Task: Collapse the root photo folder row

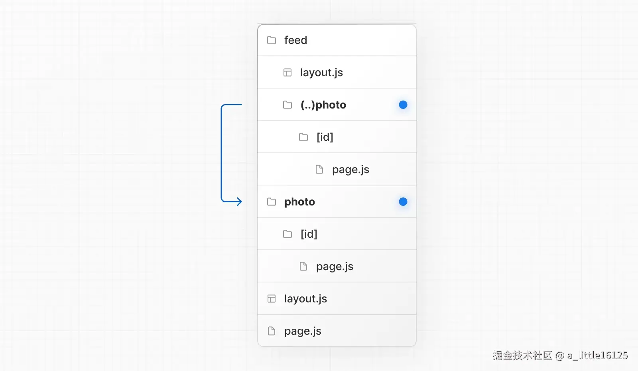Action: point(299,202)
